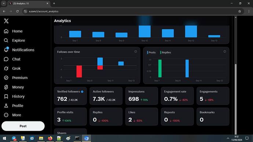Click the Sep 12 bar in top chart

click(x=191, y=31)
